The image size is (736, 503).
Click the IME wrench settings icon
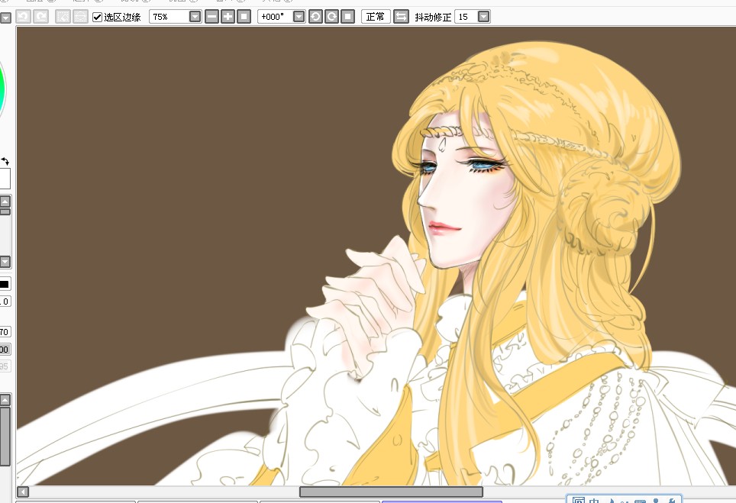coord(671,501)
